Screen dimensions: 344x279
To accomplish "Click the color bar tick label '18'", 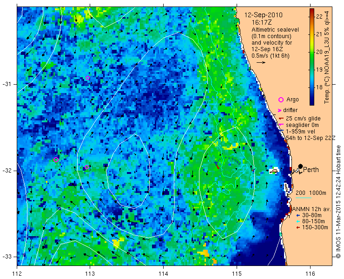I will (319, 87).
